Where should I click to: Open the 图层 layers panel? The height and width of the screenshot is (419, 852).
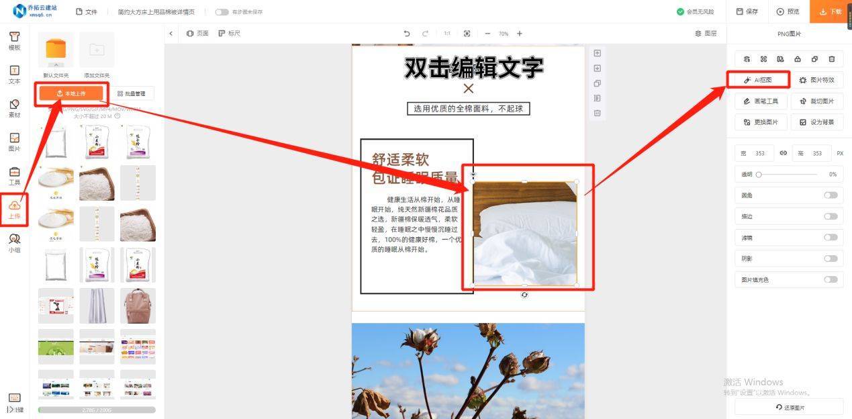click(x=706, y=34)
